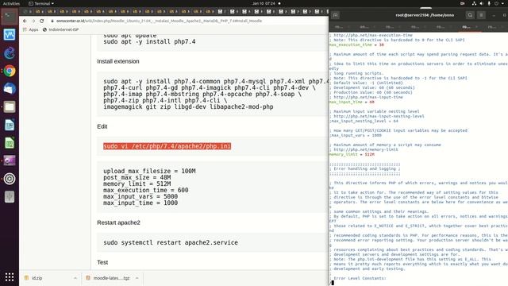Click 'memory_limit = 512M' in the wiki page
508x286 pixels.
pyautogui.click(x=137, y=184)
